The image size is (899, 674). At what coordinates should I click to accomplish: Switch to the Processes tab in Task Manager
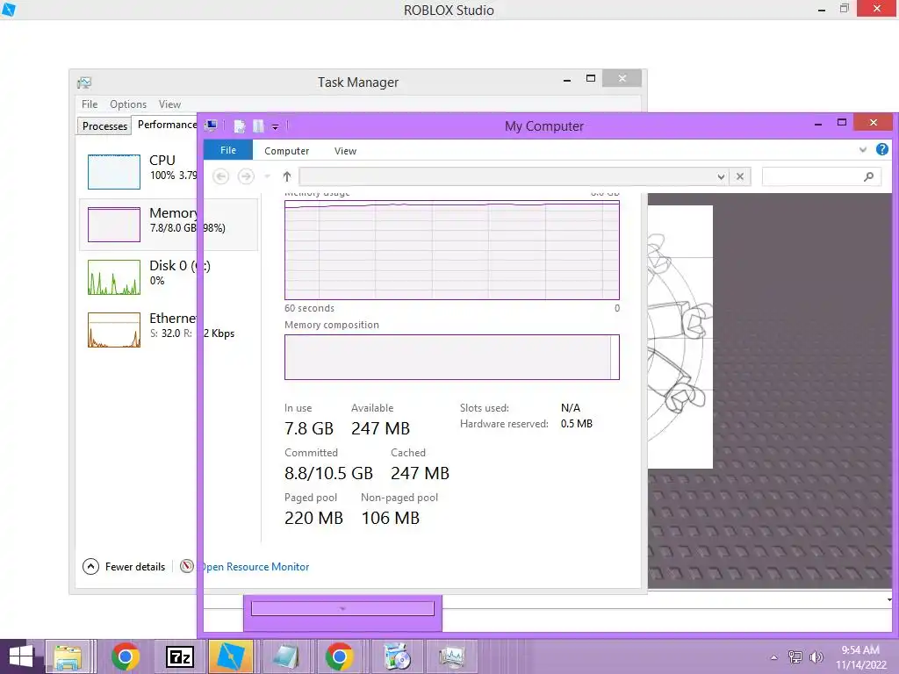(104, 125)
